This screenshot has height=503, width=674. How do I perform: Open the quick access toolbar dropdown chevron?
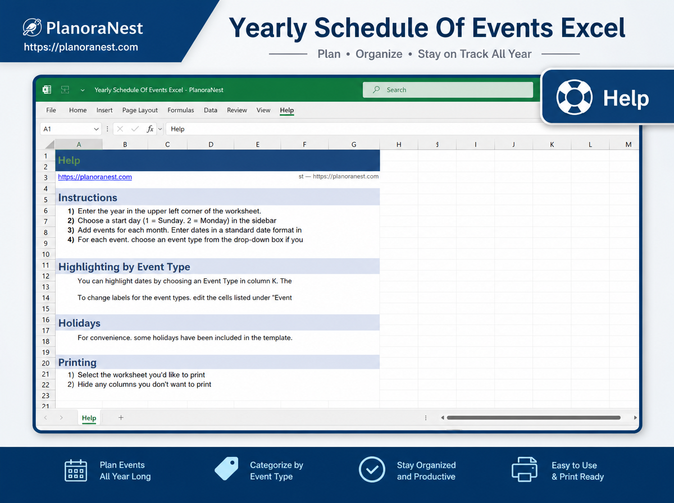(83, 90)
